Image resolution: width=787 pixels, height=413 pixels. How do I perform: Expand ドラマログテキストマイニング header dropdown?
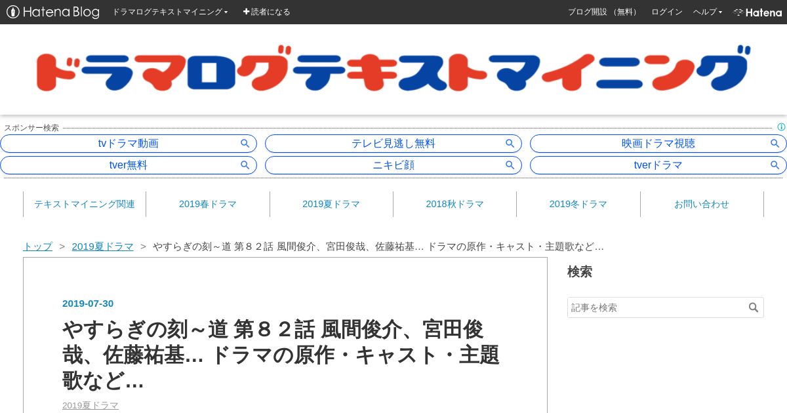point(170,12)
